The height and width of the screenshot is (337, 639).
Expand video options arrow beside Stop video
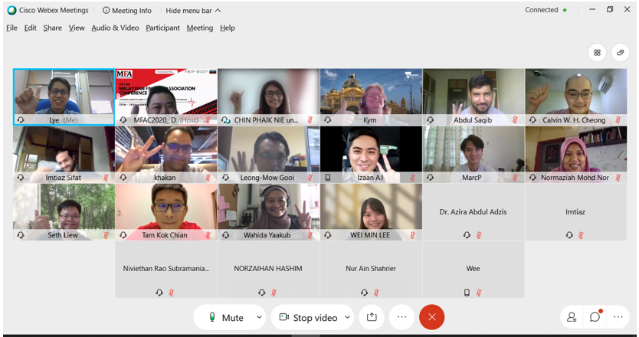(x=347, y=317)
